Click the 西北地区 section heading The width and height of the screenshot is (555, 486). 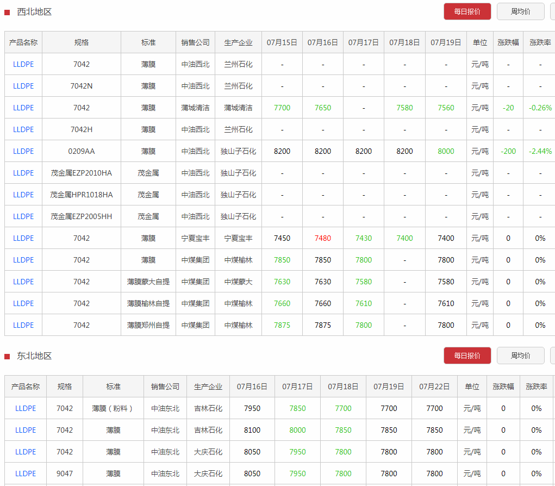pos(34,12)
